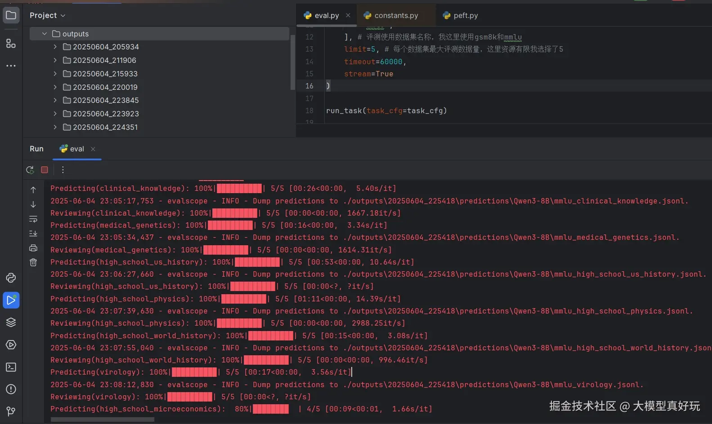Stop the running eval process
This screenshot has height=424, width=712.
pos(45,170)
